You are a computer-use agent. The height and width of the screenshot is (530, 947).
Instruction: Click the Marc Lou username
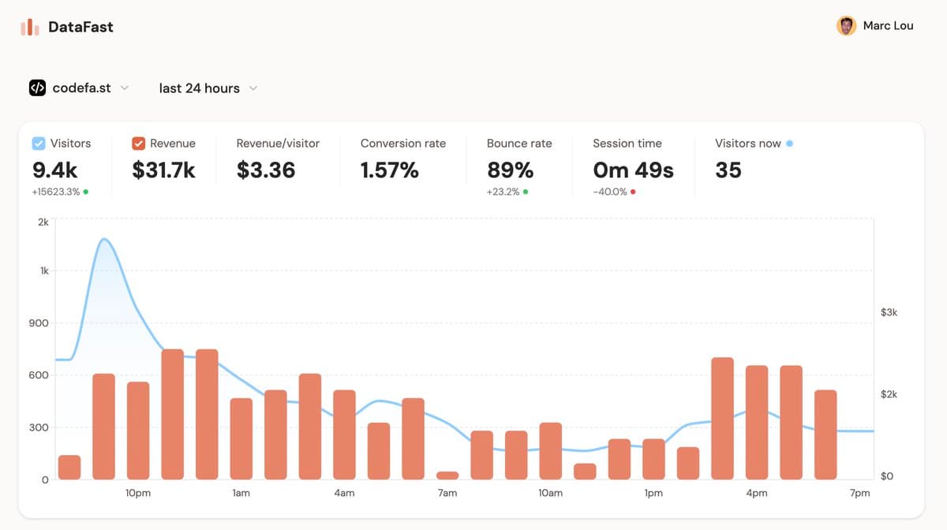(888, 26)
